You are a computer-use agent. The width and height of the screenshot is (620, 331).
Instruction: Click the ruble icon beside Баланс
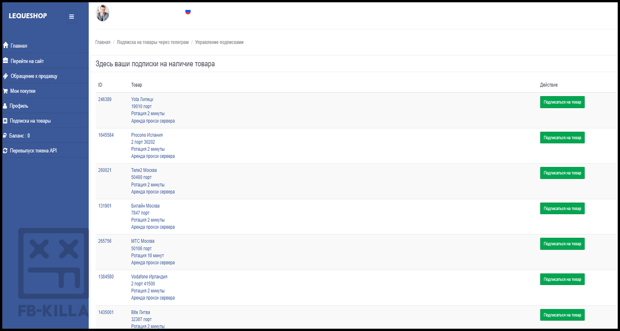[5, 136]
